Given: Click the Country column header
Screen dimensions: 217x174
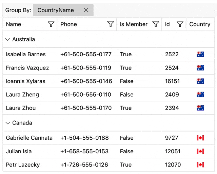Looking at the screenshot, I should tap(200, 24).
